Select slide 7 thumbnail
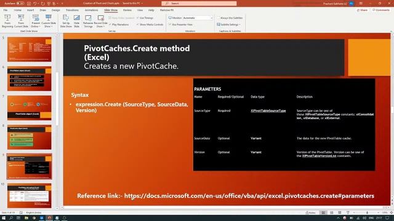Image resolution: width=394 pixels, height=221 pixels. pos(30,108)
